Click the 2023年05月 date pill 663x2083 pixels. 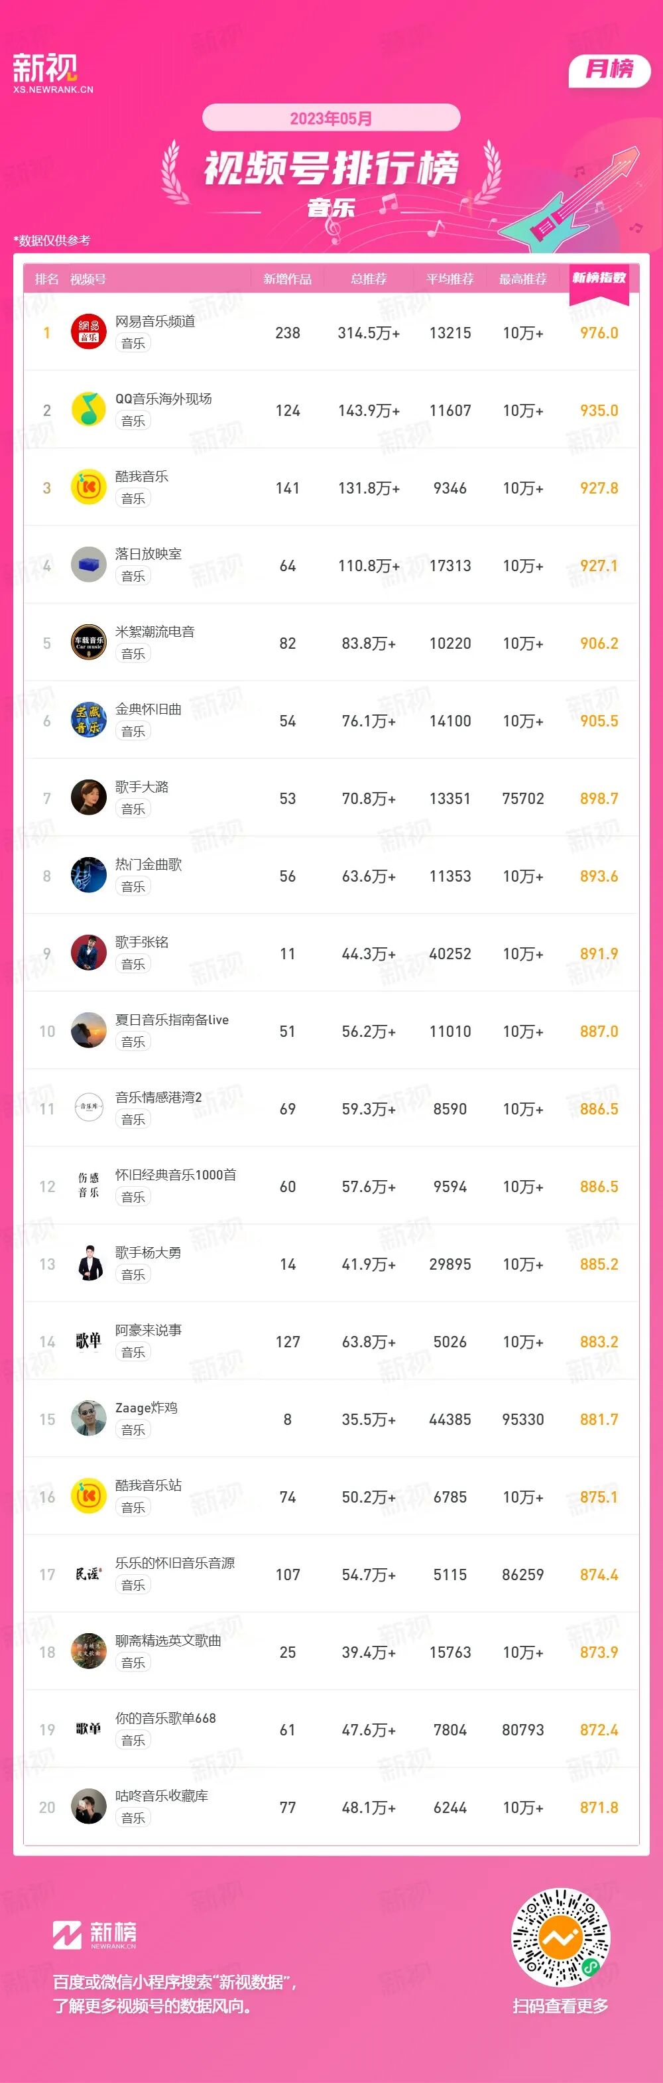[331, 118]
